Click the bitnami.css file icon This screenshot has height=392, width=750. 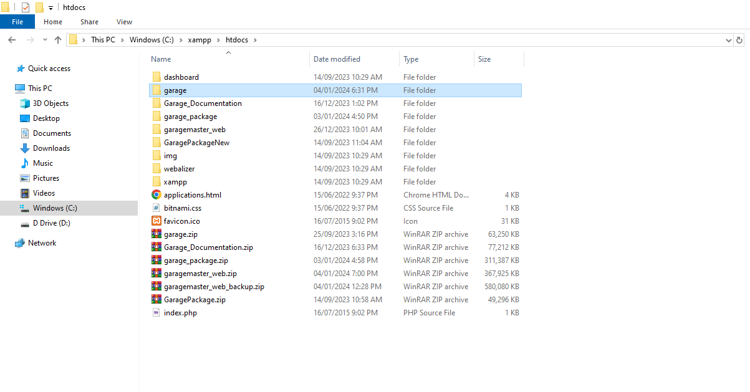(x=156, y=208)
